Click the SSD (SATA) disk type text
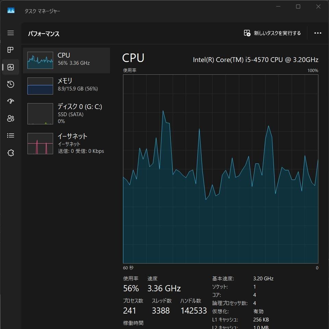 click(71, 114)
